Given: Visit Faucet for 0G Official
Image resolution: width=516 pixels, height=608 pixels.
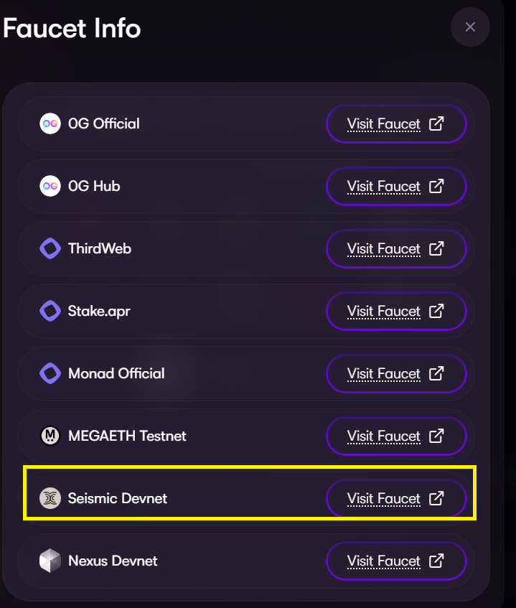Looking at the screenshot, I should click(396, 123).
